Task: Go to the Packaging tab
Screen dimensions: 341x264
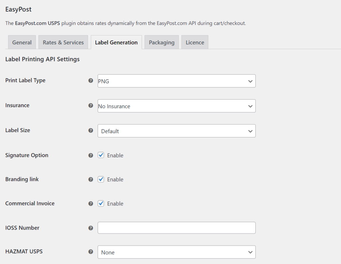Action: 162,43
